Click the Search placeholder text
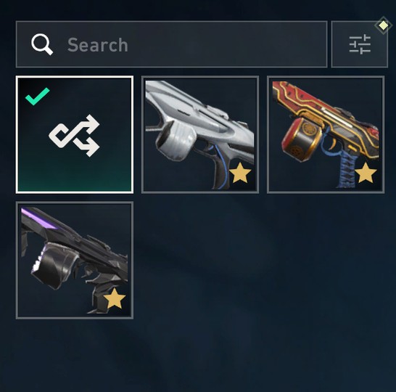Viewport: 396px width, 392px height. (98, 45)
